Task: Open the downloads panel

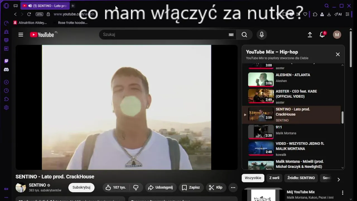Action: click(x=329, y=14)
